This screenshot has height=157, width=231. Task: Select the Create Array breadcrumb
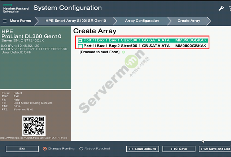(x=189, y=21)
